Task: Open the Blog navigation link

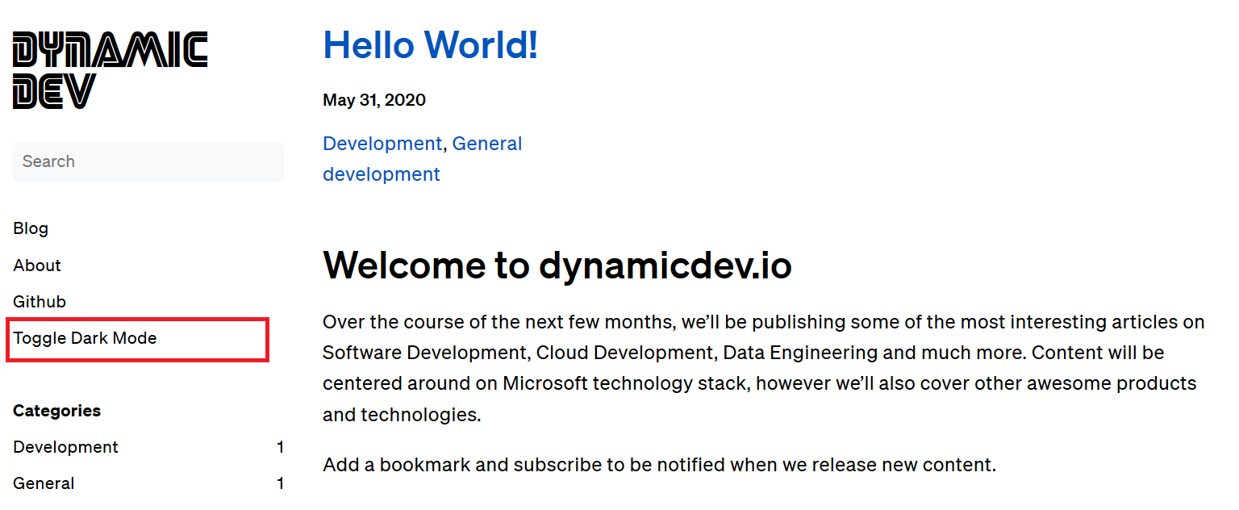Action: (x=31, y=228)
